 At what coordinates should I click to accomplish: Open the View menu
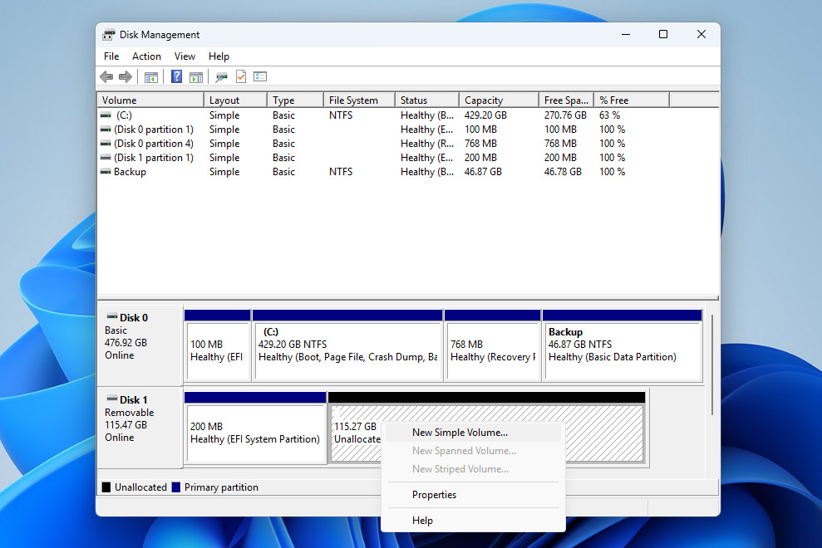[185, 56]
